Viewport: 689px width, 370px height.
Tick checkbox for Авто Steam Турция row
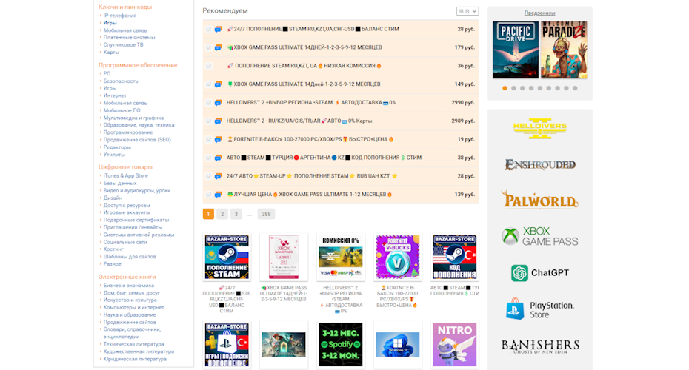tap(209, 158)
